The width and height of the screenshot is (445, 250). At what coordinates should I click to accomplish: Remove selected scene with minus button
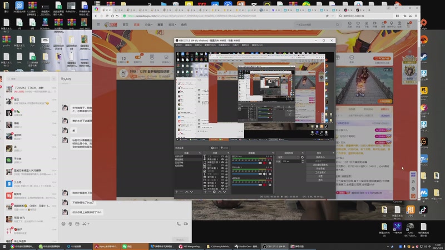[x=181, y=192]
